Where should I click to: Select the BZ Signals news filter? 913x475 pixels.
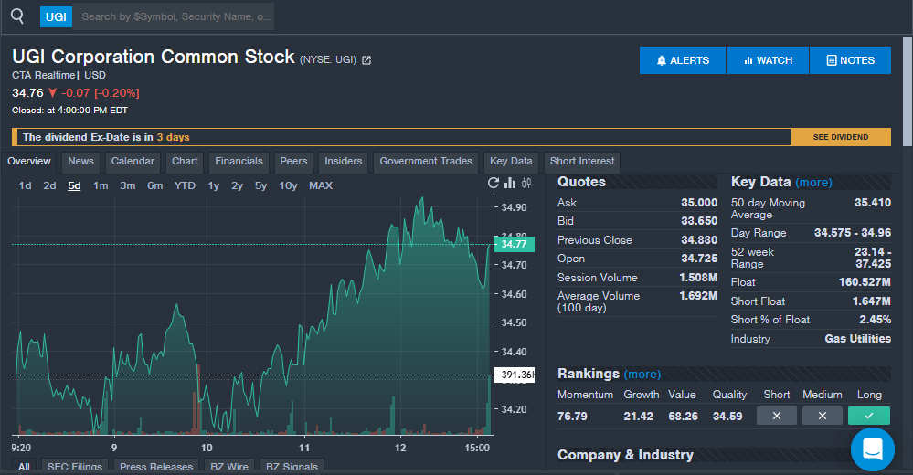tap(292, 466)
